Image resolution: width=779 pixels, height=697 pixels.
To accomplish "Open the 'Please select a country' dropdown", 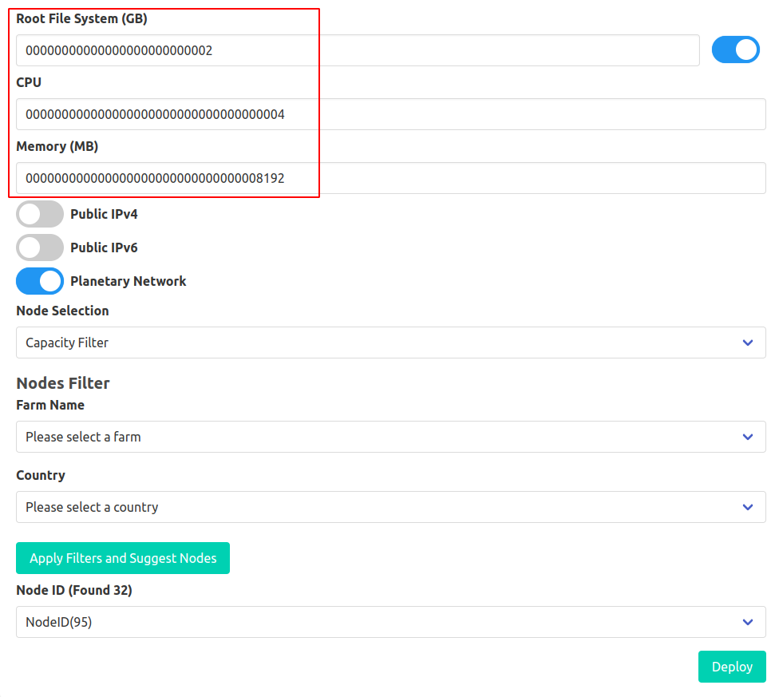I will (x=391, y=507).
